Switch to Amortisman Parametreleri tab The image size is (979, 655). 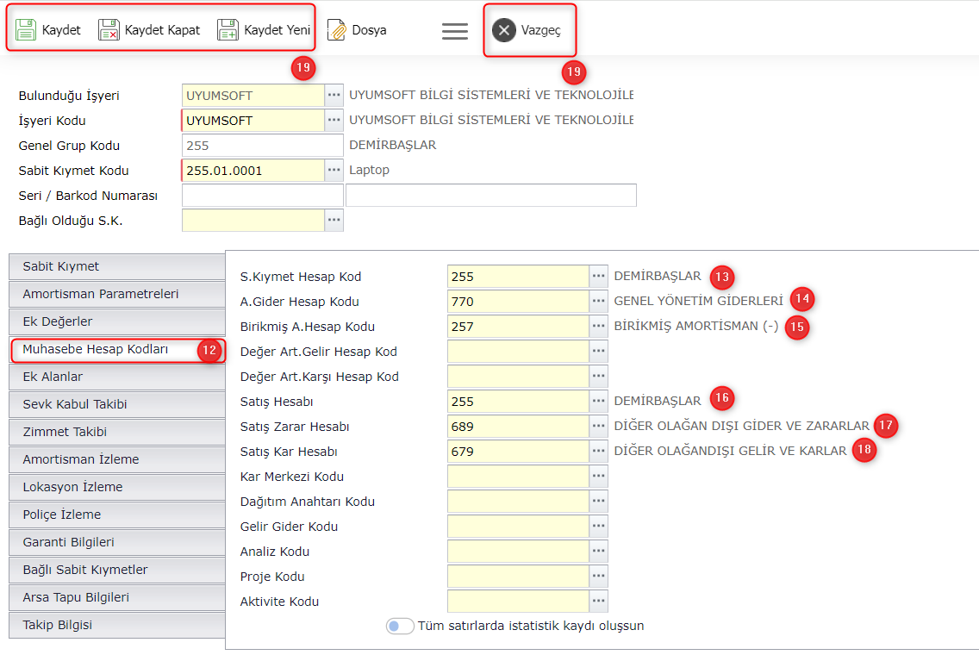click(101, 294)
